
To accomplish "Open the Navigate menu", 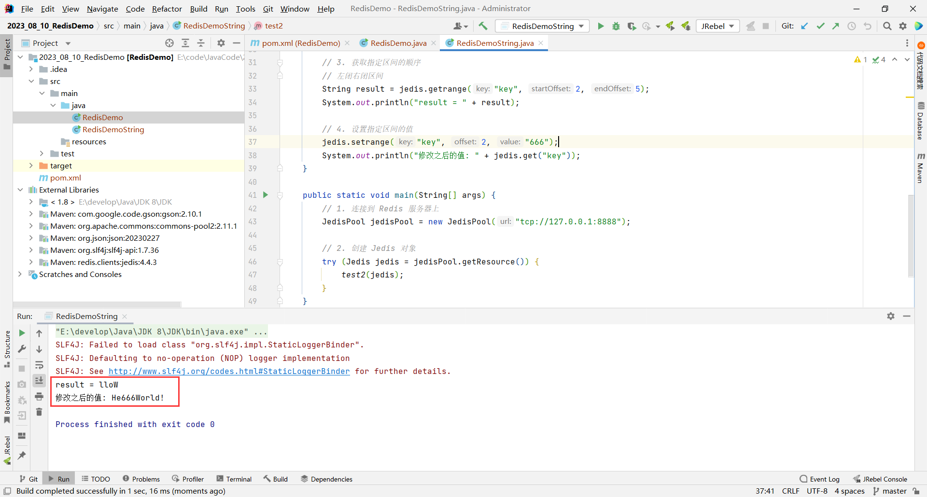I will point(102,9).
